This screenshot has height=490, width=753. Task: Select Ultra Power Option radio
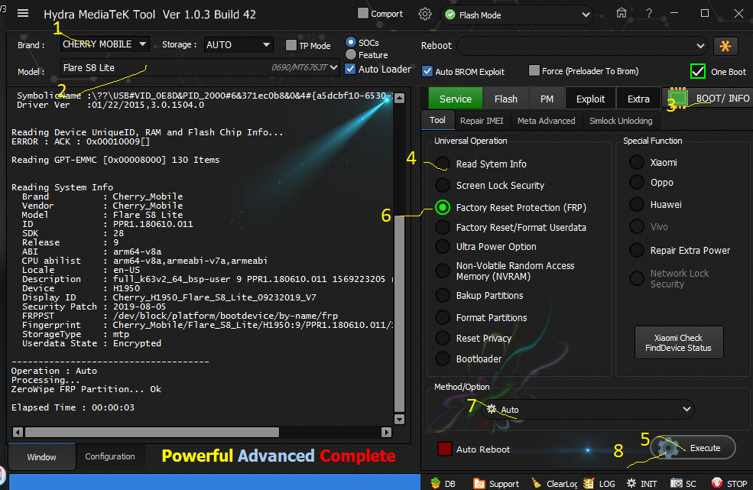pyautogui.click(x=443, y=246)
